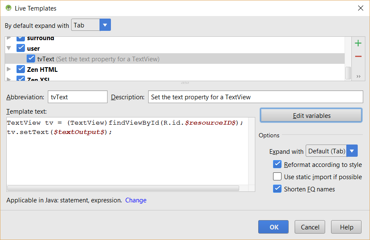
Task: Click the template text horizontal scrollbar
Action: (123, 188)
